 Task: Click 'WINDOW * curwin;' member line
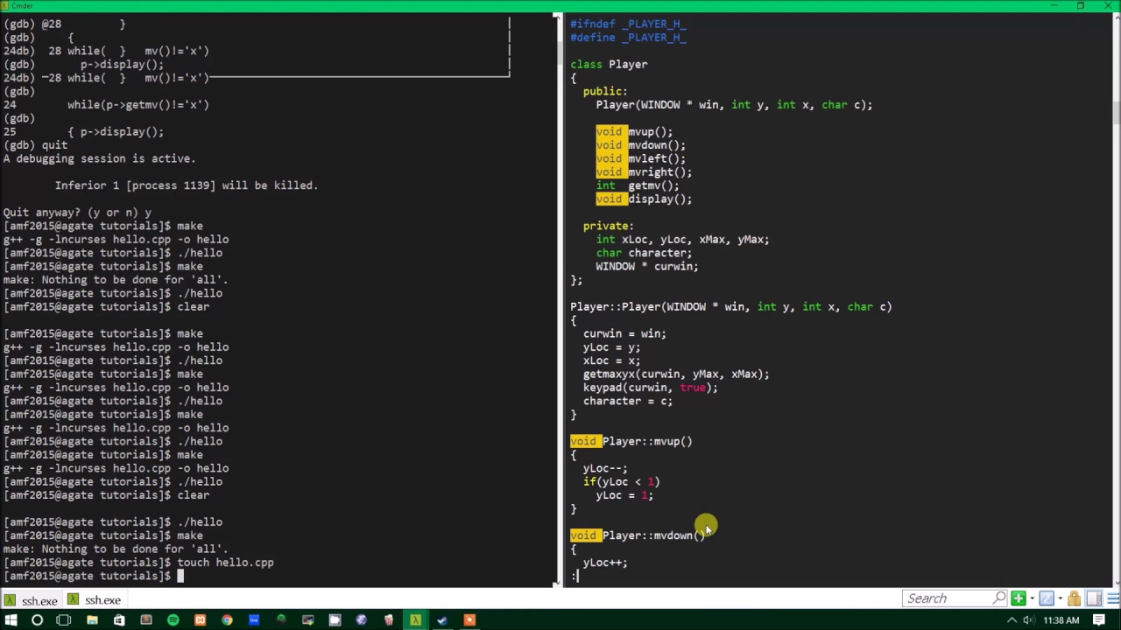coord(647,267)
